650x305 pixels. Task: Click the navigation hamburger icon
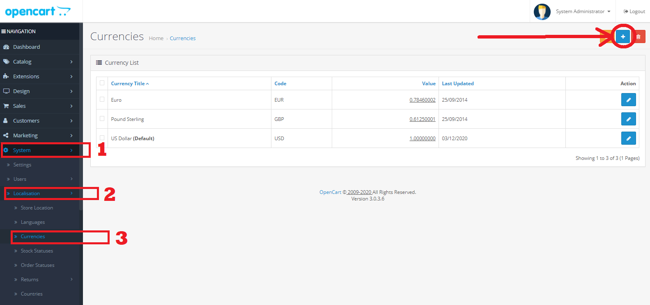3,31
